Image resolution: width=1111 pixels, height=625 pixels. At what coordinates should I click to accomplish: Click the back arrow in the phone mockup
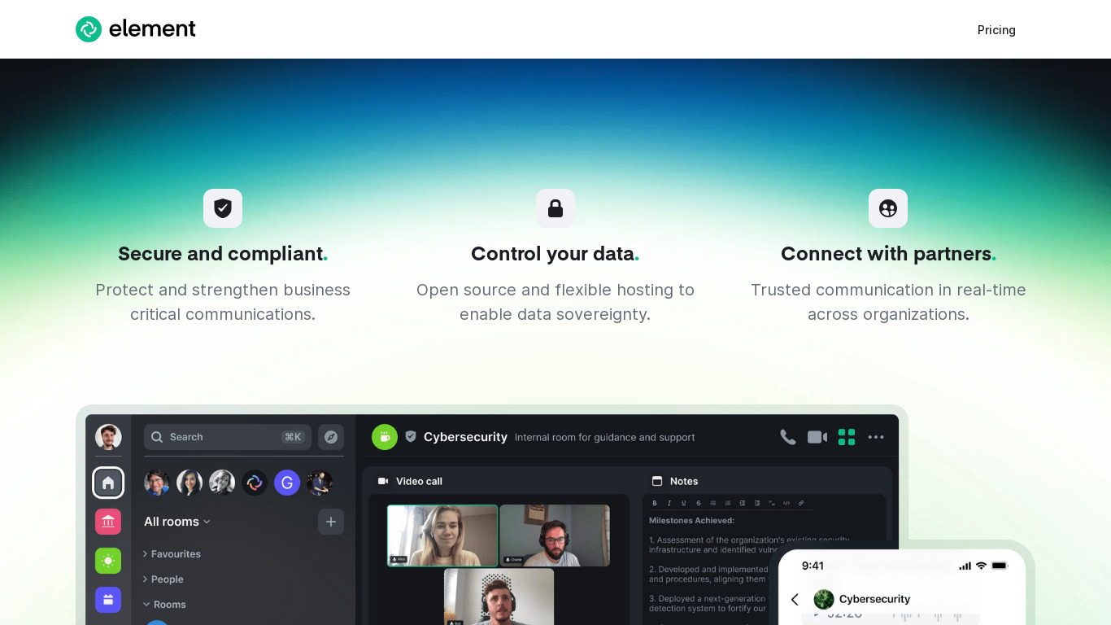795,599
